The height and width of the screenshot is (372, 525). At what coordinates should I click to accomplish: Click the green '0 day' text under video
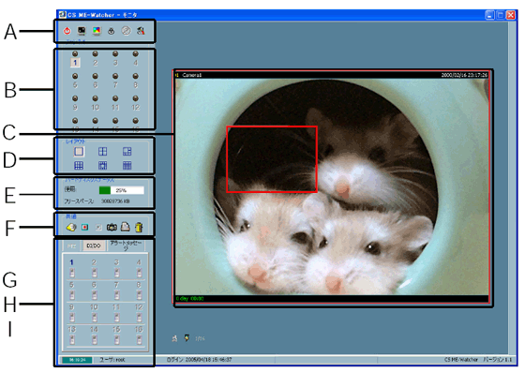[x=189, y=298]
